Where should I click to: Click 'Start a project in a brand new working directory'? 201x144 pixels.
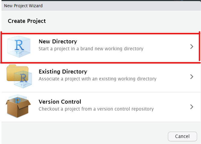click(x=91, y=49)
